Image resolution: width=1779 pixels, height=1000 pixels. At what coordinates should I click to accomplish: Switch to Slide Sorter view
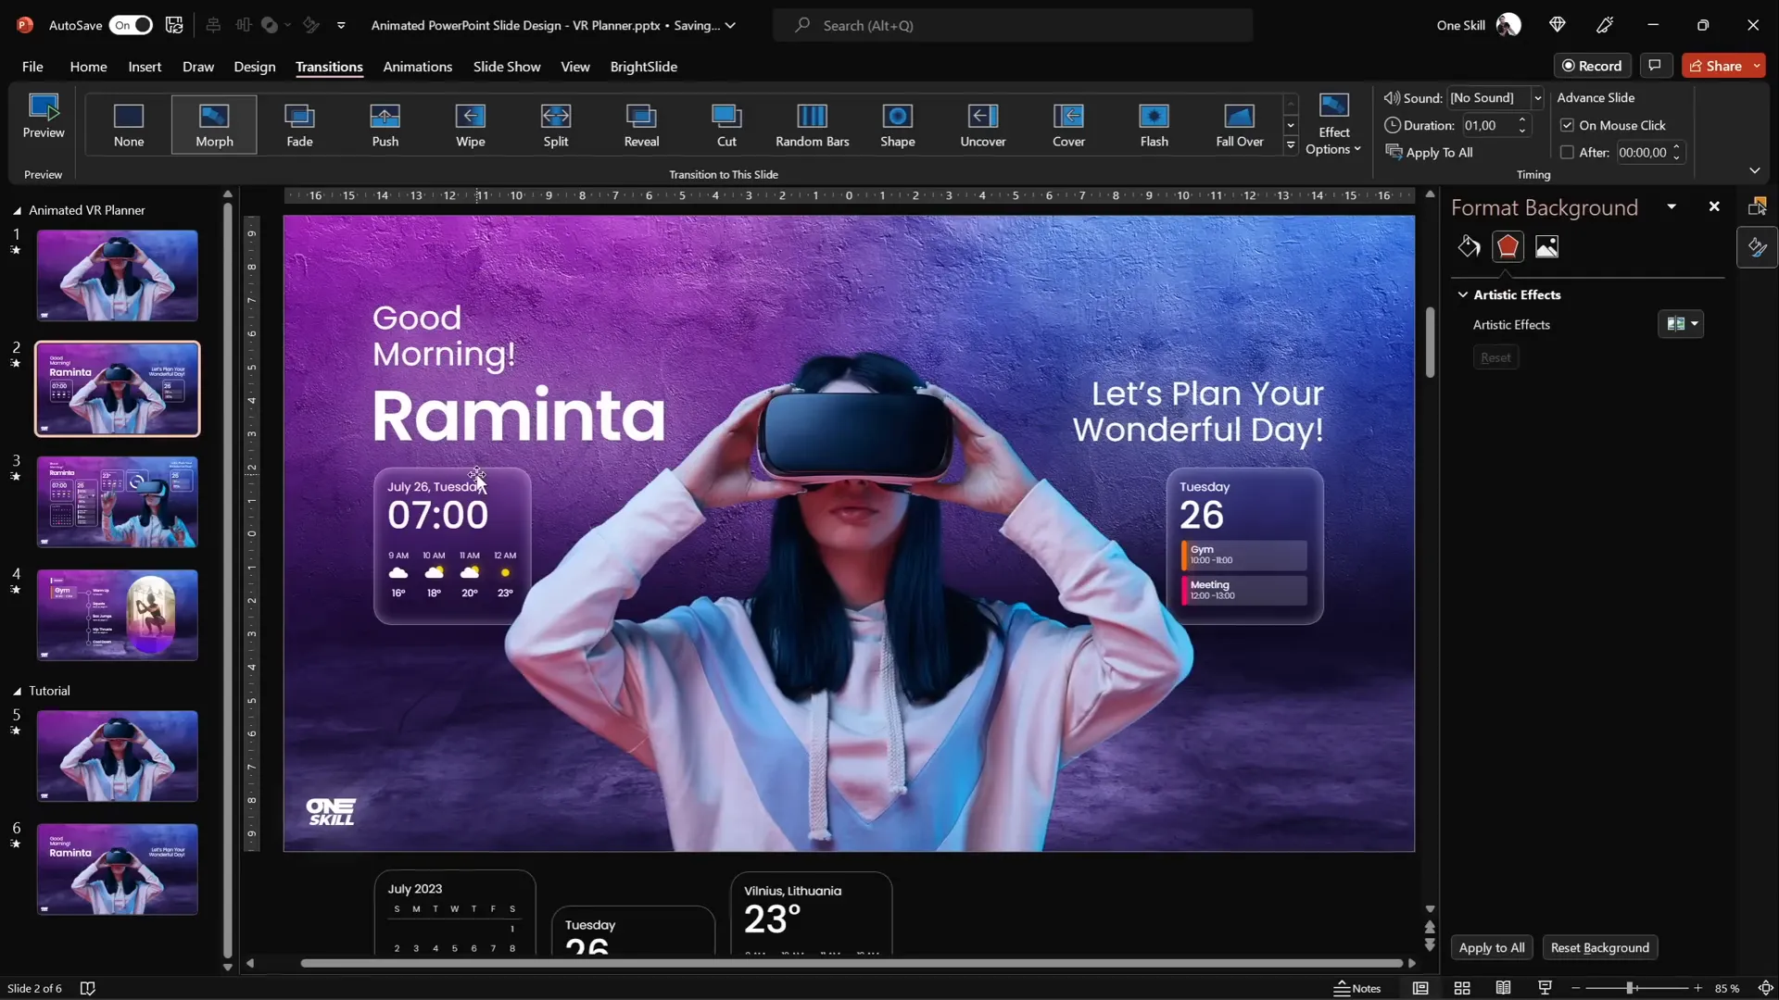pyautogui.click(x=1462, y=988)
